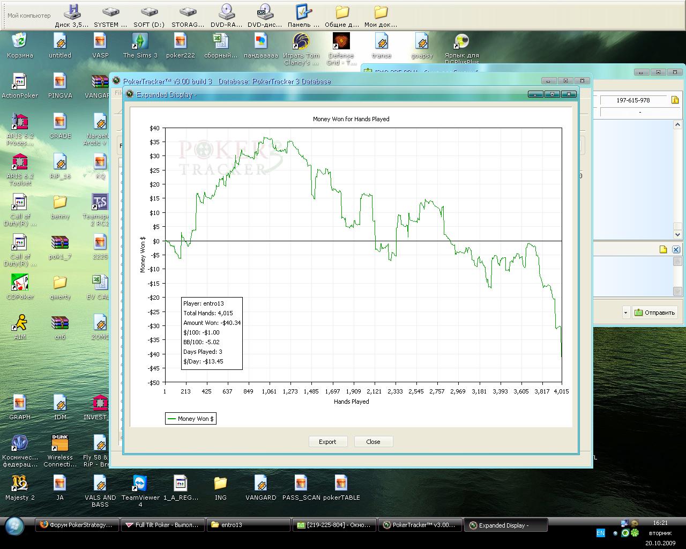
Task: Open the pok1_7 archive icon
Action: (x=60, y=247)
